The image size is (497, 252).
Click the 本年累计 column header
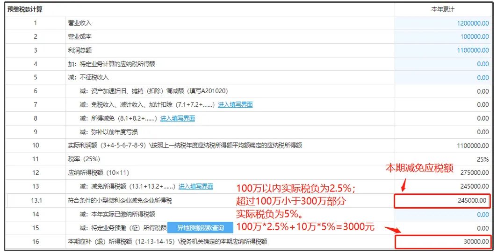(x=442, y=9)
